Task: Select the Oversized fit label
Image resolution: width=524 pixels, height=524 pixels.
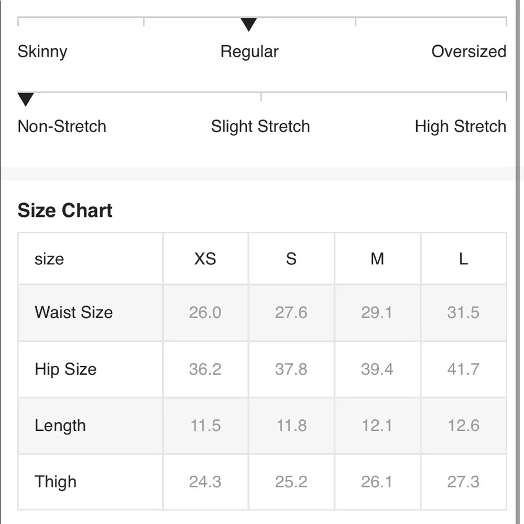Action: 468,52
